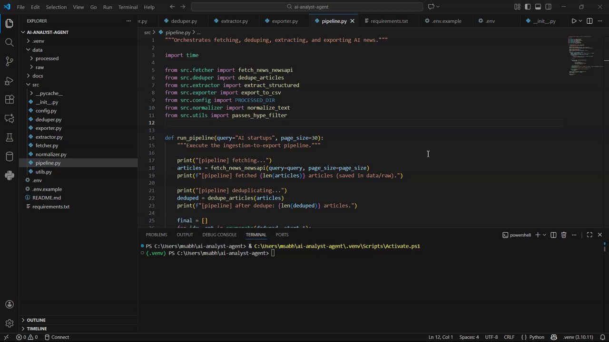Maximize the terminal panel size

coord(589,235)
